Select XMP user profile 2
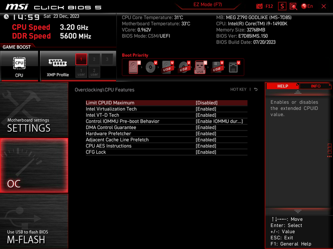The height and width of the screenshot is (249, 333). (94, 72)
